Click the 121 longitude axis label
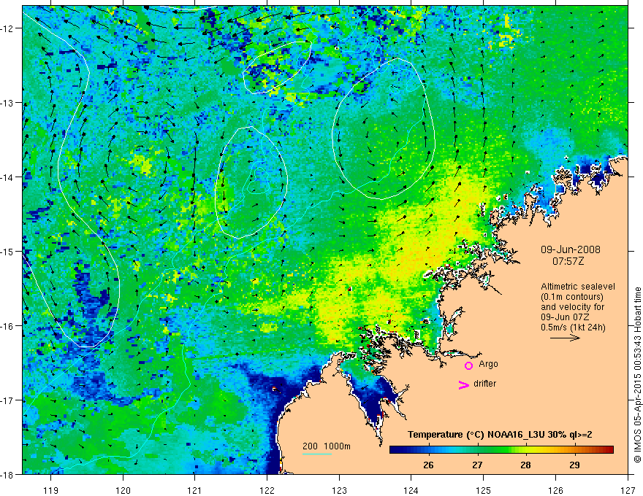The width and height of the screenshot is (643, 496). pos(195,490)
